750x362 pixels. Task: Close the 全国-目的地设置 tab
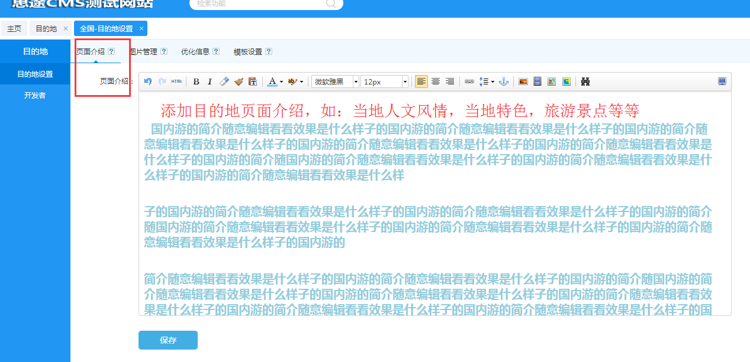pos(141,28)
